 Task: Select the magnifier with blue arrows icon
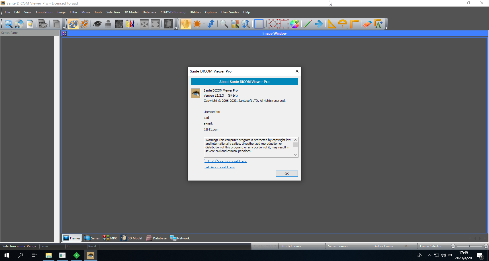point(246,24)
